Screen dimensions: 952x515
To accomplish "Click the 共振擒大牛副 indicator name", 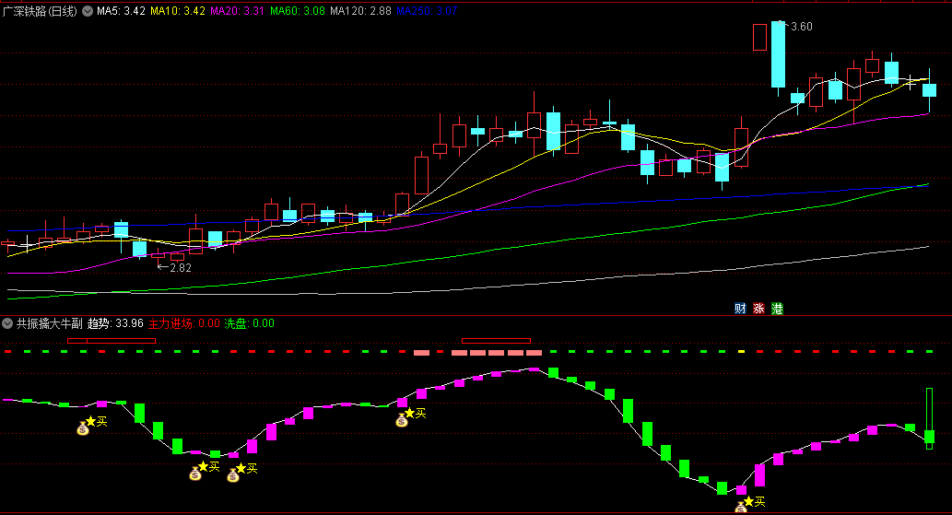I will click(49, 323).
